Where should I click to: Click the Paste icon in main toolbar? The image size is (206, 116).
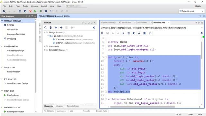(25, 11)
